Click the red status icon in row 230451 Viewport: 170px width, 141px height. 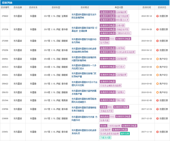point(157,132)
